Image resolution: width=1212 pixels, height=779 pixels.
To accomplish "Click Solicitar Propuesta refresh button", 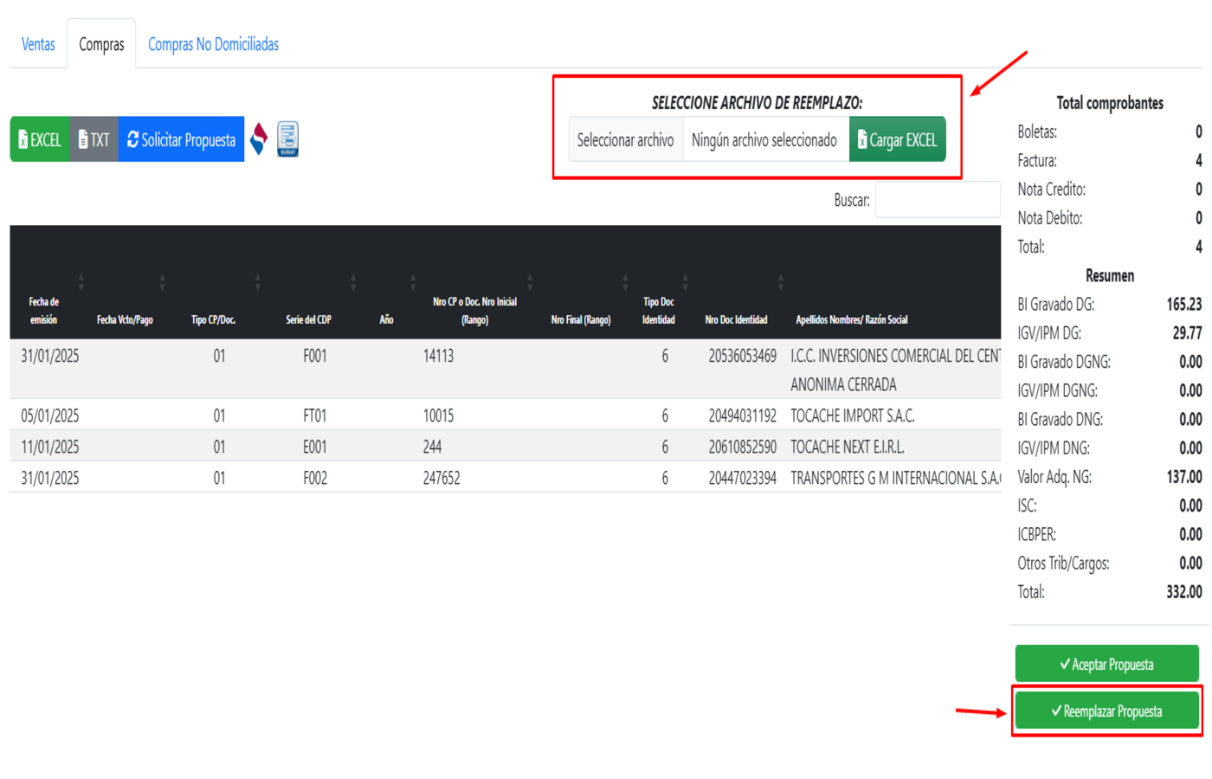I will coord(181,139).
